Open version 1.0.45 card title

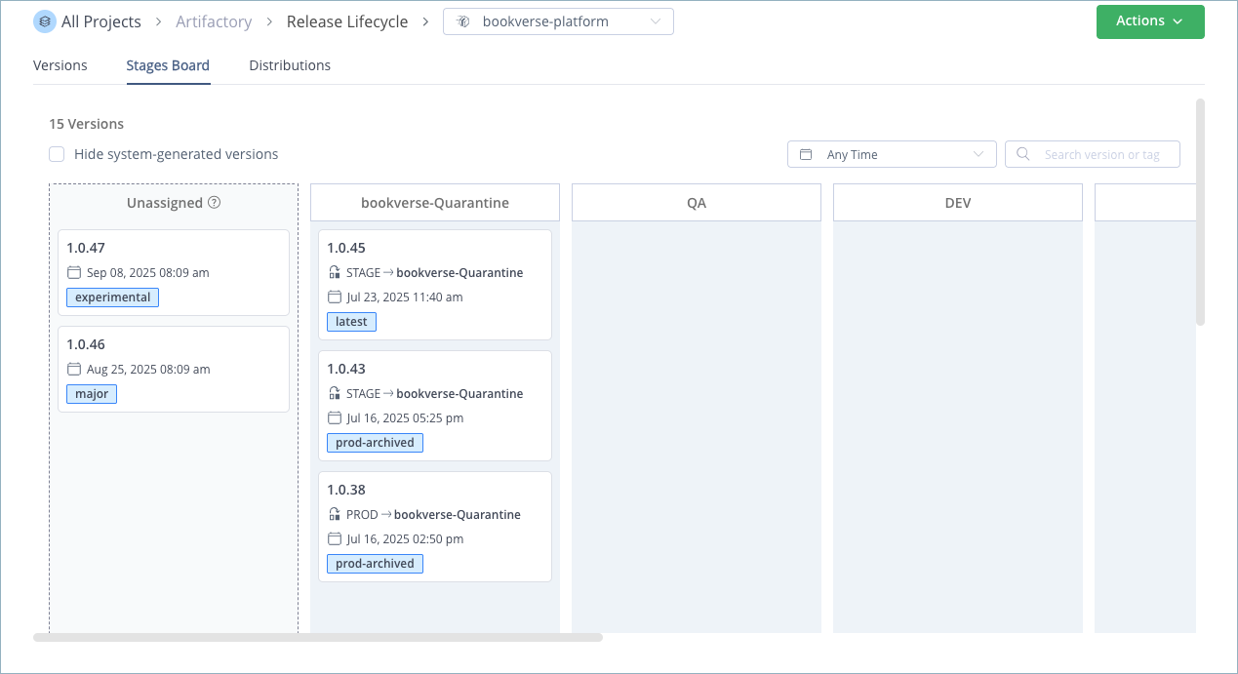346,248
